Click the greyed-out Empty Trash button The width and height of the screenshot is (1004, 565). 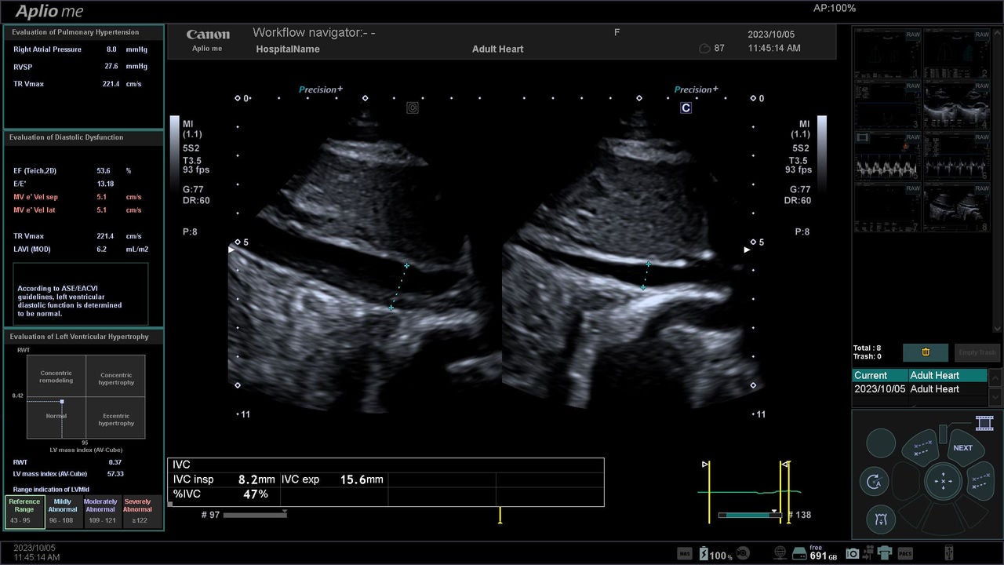[x=977, y=352]
